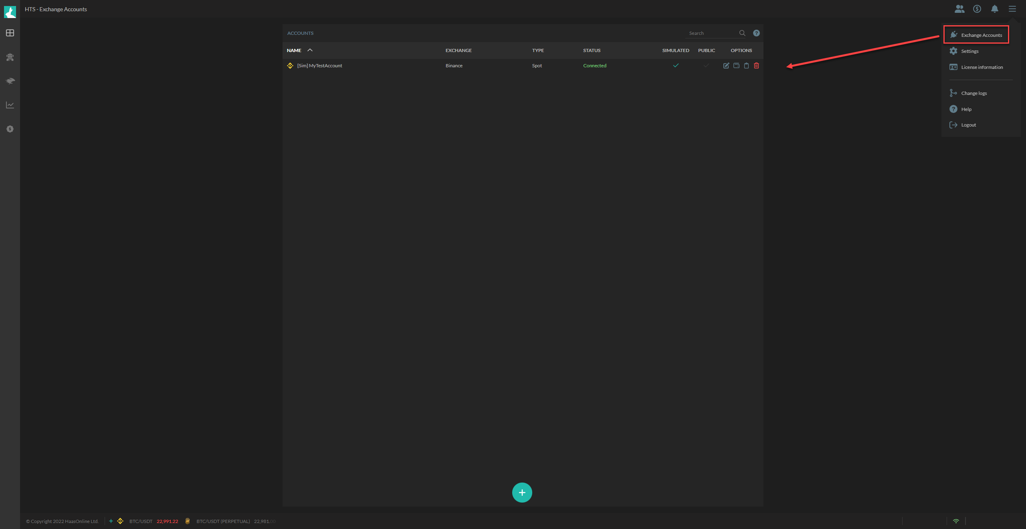
Task: Click the clipboard icon under Options
Action: (x=746, y=65)
